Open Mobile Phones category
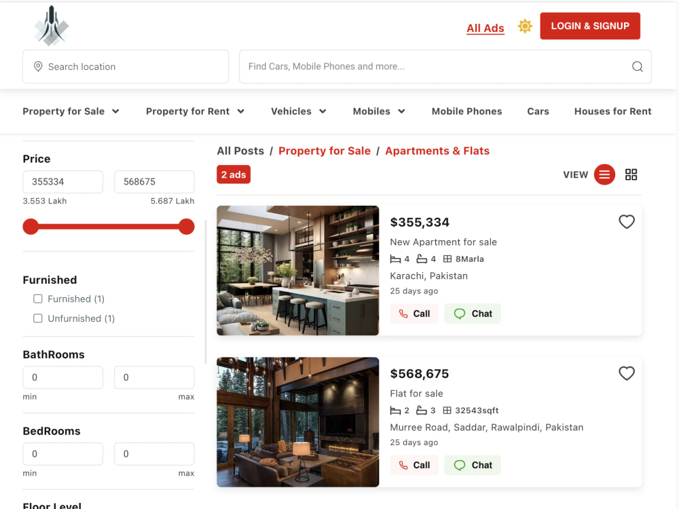This screenshot has height=509, width=679. [467, 111]
